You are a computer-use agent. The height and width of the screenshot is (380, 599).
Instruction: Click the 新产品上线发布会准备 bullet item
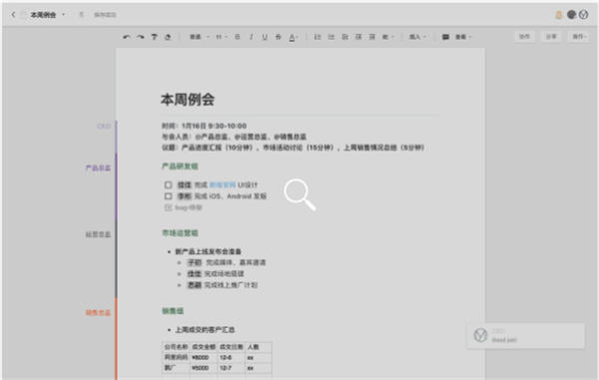209,251
